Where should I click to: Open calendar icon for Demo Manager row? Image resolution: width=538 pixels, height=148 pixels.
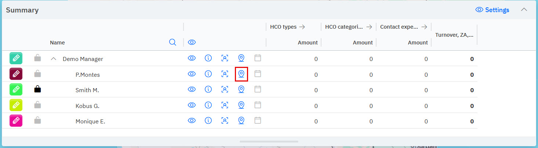point(258,58)
